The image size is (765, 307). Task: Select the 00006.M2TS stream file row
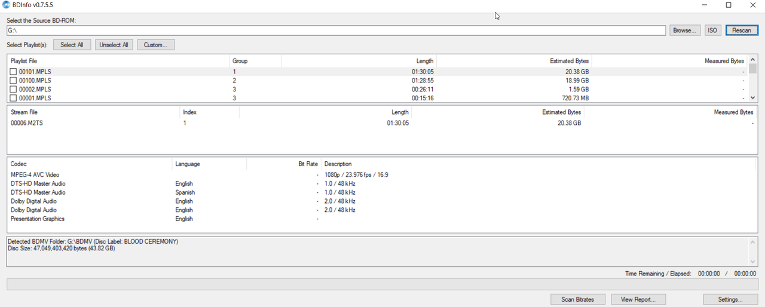[382, 123]
